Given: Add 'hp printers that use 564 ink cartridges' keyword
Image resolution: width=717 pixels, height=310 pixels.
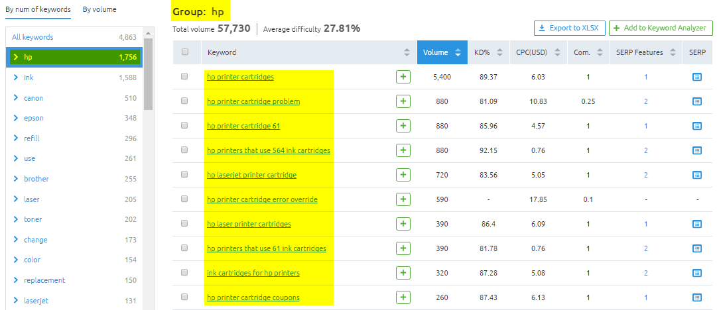Looking at the screenshot, I should [403, 150].
